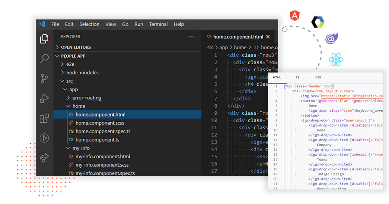Open Explorer more actions ellipsis

coord(191,37)
